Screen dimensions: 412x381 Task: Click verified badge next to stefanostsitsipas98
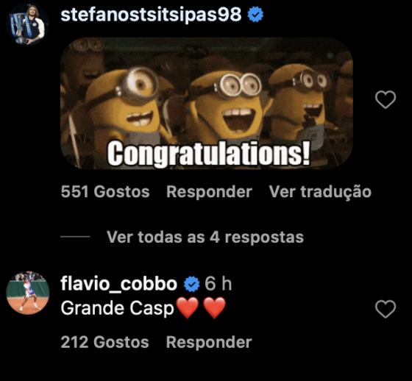255,15
